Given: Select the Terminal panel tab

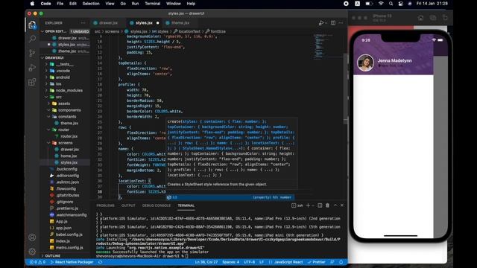Looking at the screenshot, I should (186, 205).
